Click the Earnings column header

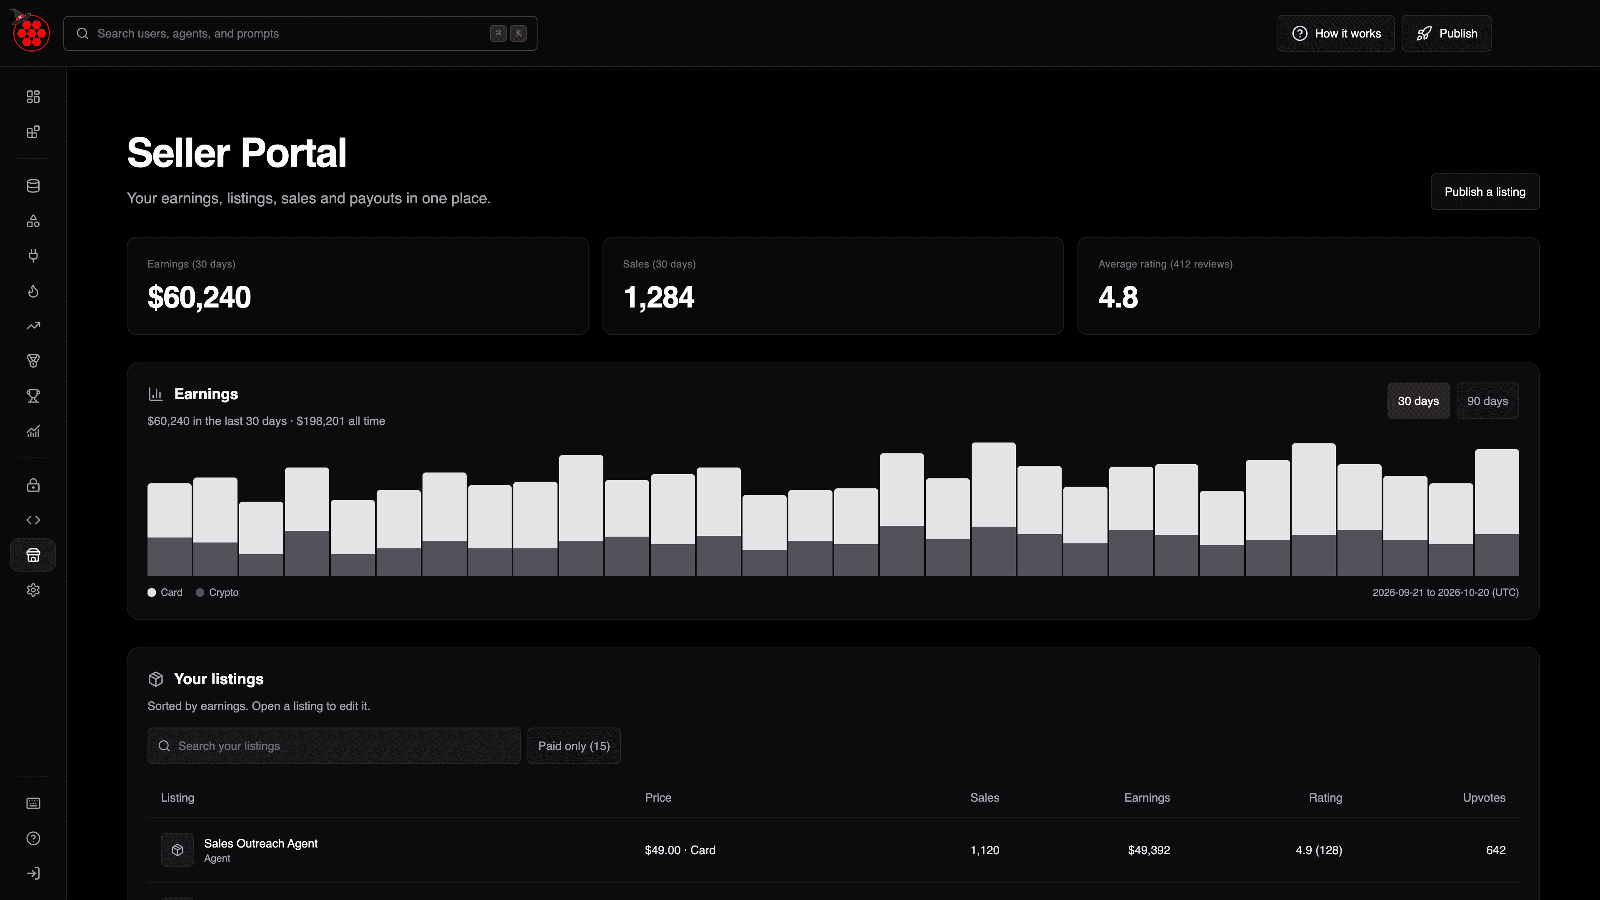coord(1147,797)
